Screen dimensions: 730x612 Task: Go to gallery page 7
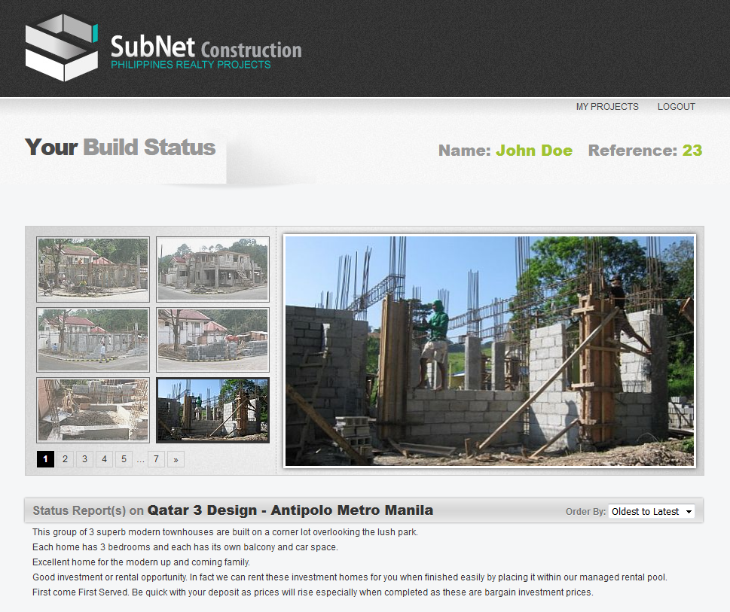156,458
